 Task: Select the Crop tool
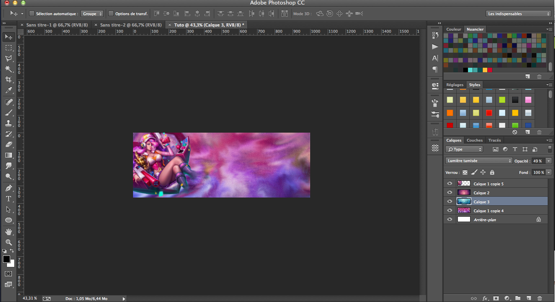(x=9, y=80)
